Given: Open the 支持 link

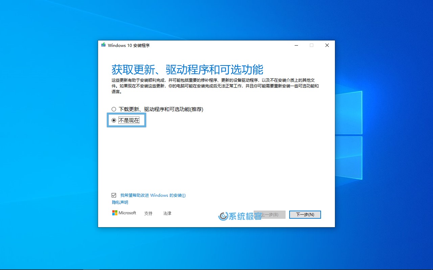Looking at the screenshot, I should [x=148, y=213].
